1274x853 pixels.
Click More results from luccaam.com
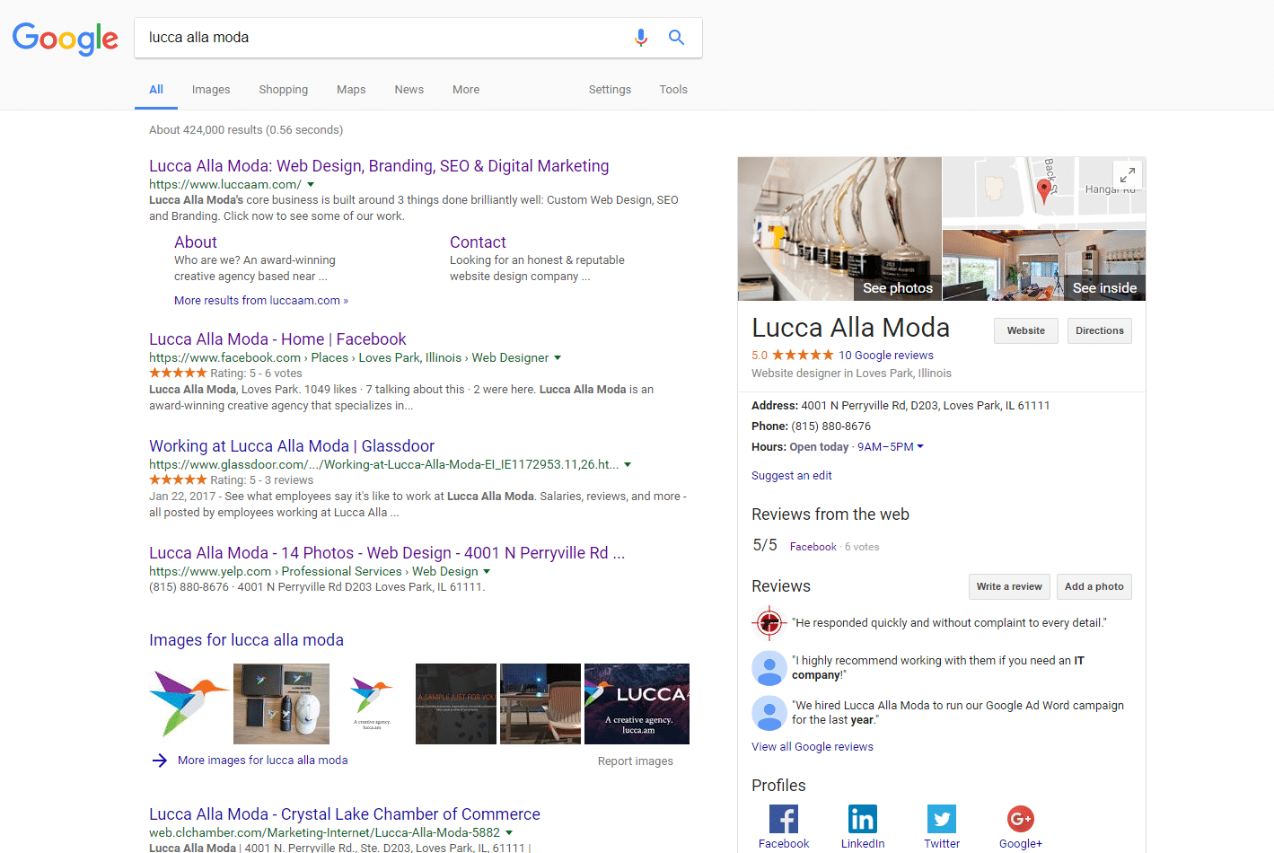[x=261, y=301]
